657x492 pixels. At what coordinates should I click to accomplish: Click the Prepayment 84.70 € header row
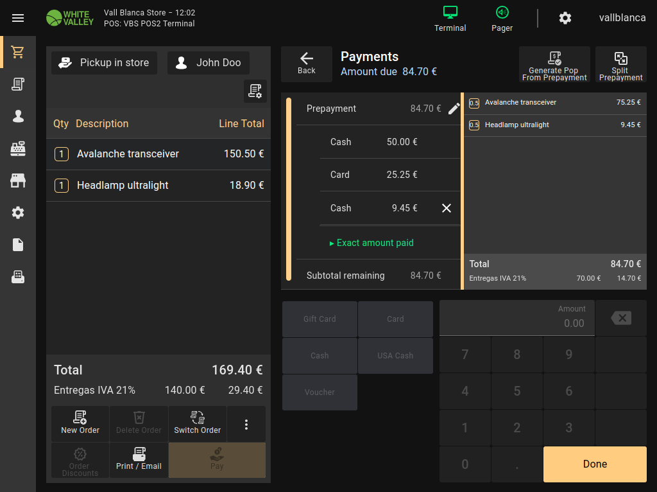[x=379, y=109]
